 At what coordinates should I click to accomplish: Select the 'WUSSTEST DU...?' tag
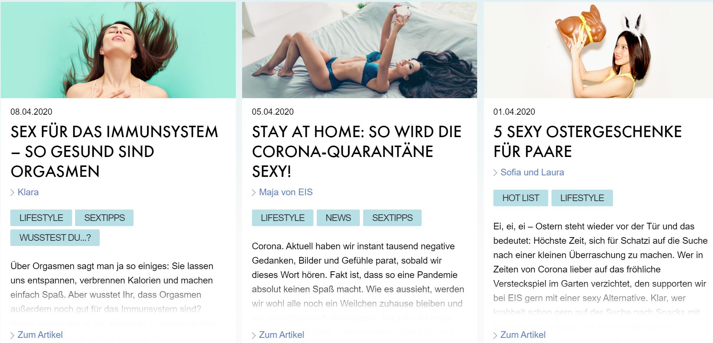tap(55, 237)
